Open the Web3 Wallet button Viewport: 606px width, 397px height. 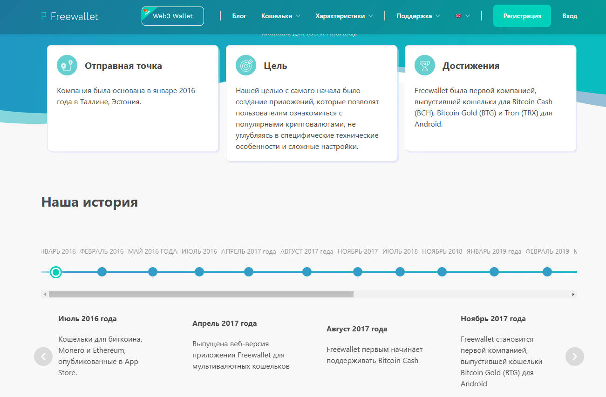(x=173, y=16)
